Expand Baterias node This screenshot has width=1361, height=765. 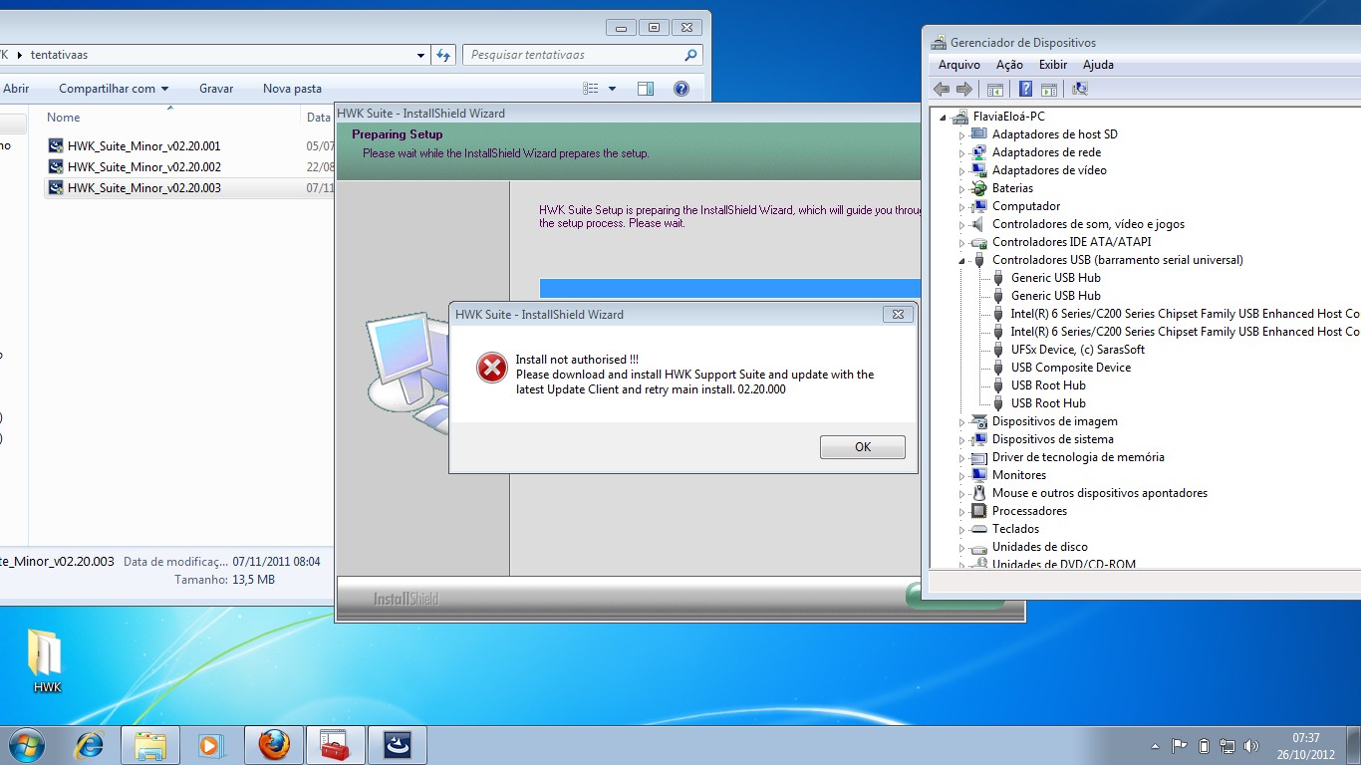[x=962, y=188]
